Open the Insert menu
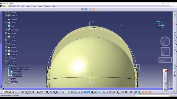Image resolution: width=177 pixels, height=99 pixels. [x=34, y=6]
